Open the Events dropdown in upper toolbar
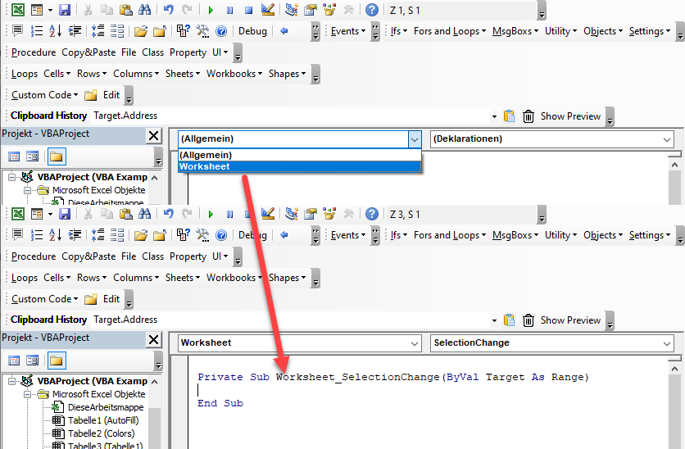 (347, 31)
